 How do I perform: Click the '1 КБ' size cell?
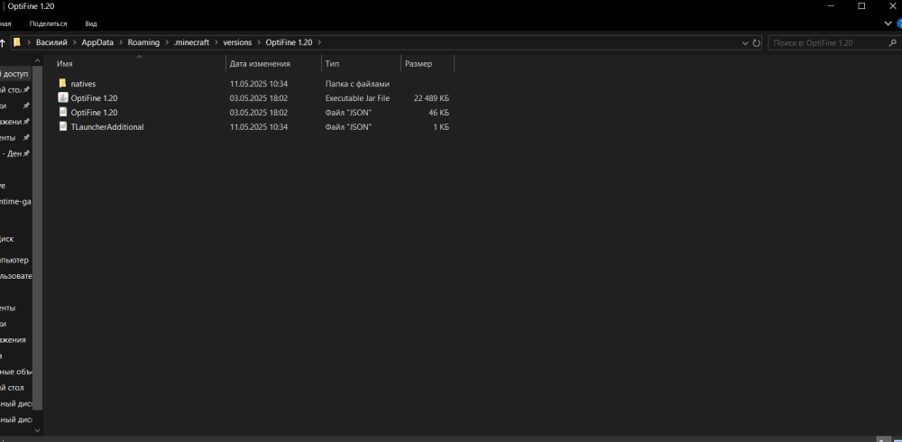(441, 127)
